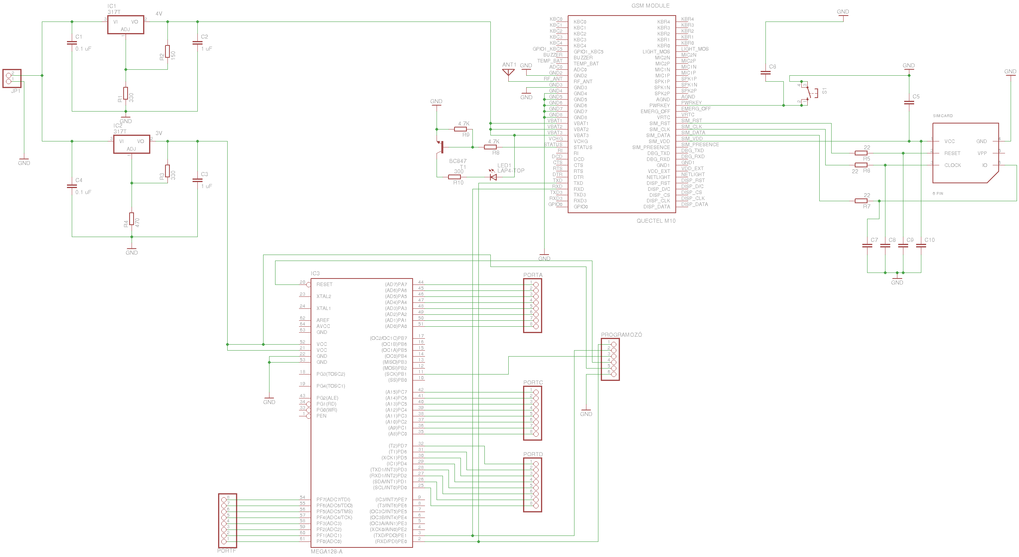Select the PORTD pin header
The image size is (1019, 557).
pyautogui.click(x=533, y=485)
